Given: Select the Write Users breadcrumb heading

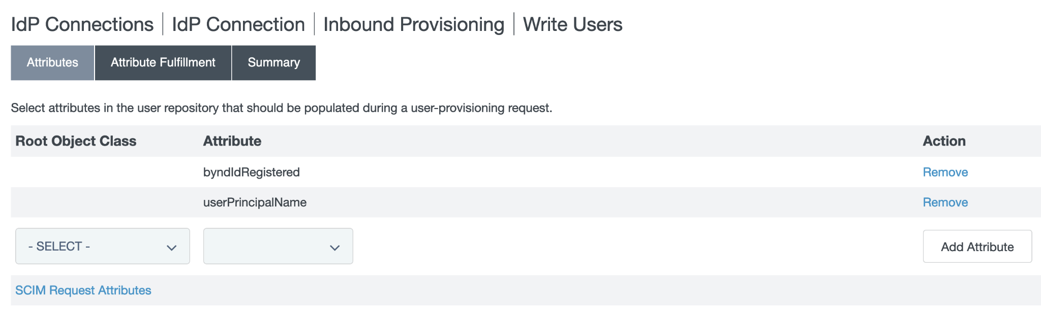Looking at the screenshot, I should [x=572, y=24].
